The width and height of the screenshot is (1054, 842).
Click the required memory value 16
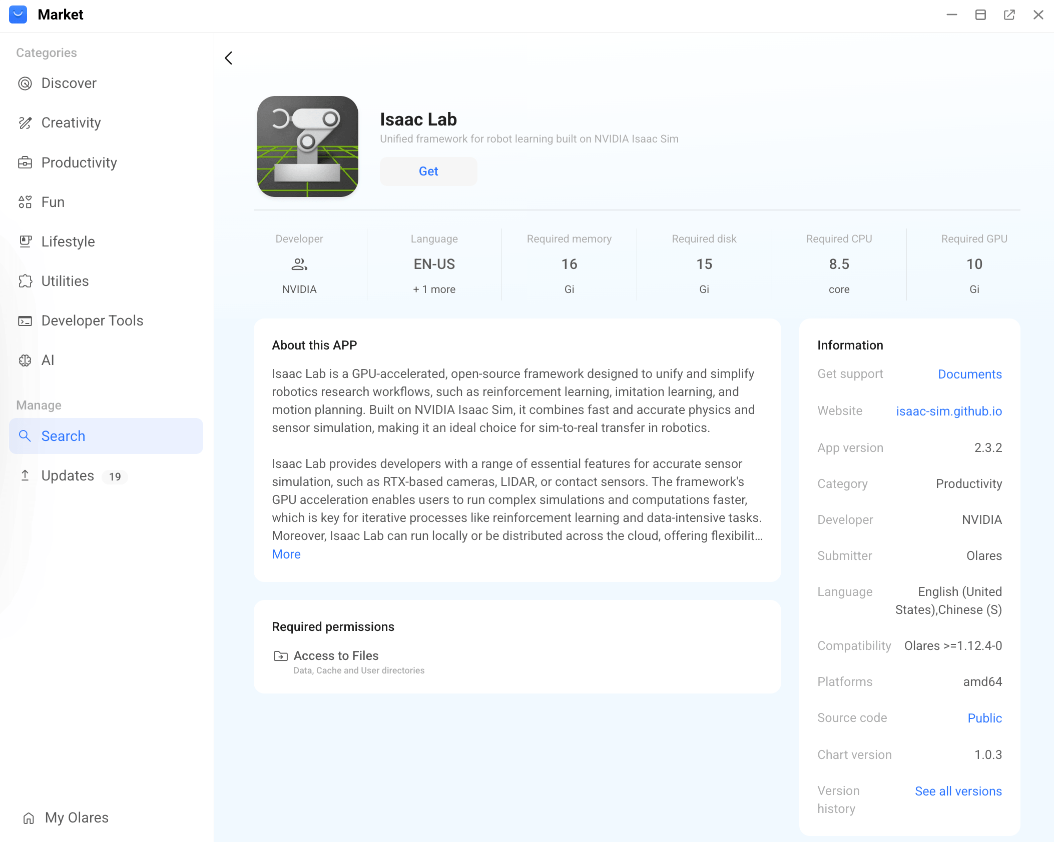coord(569,264)
